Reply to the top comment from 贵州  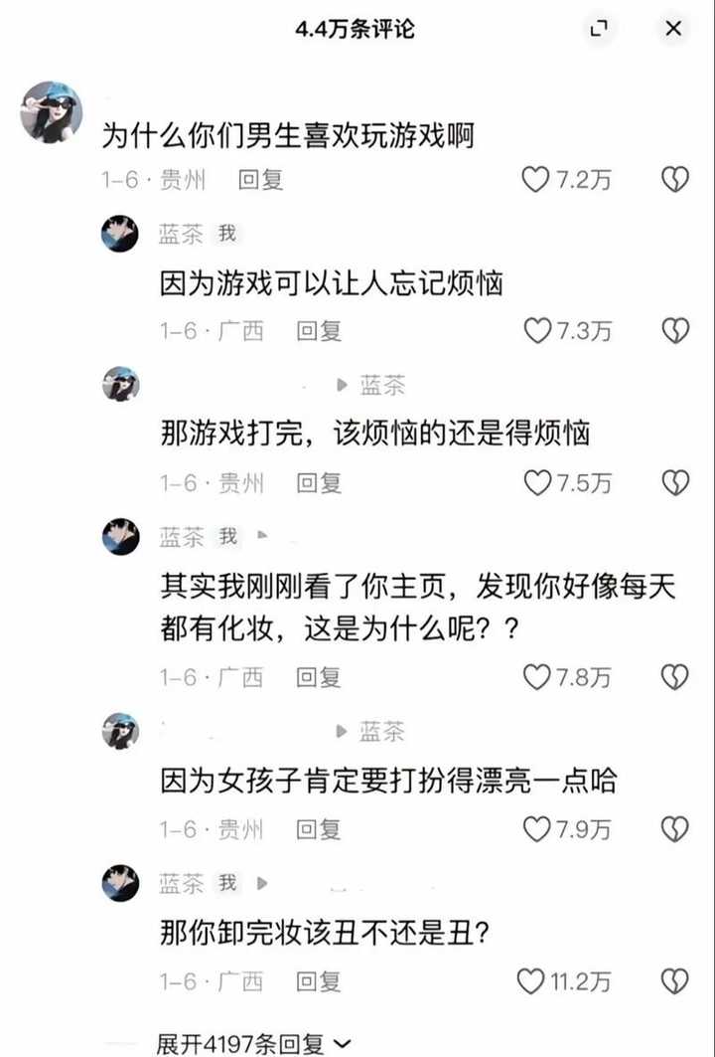click(x=260, y=179)
